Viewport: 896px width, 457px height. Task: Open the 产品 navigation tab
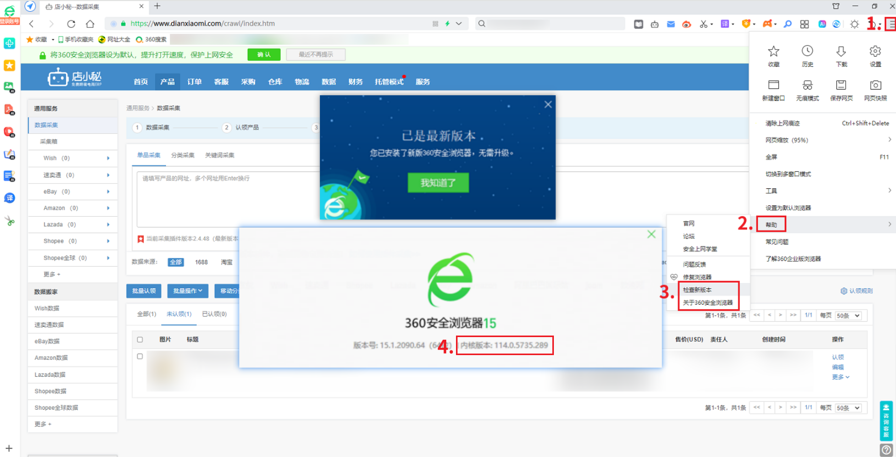tap(167, 82)
